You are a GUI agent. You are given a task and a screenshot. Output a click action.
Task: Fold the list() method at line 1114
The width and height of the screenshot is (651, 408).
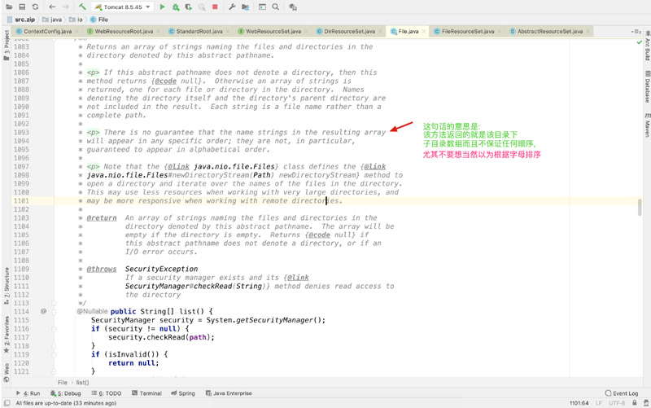[54, 312]
